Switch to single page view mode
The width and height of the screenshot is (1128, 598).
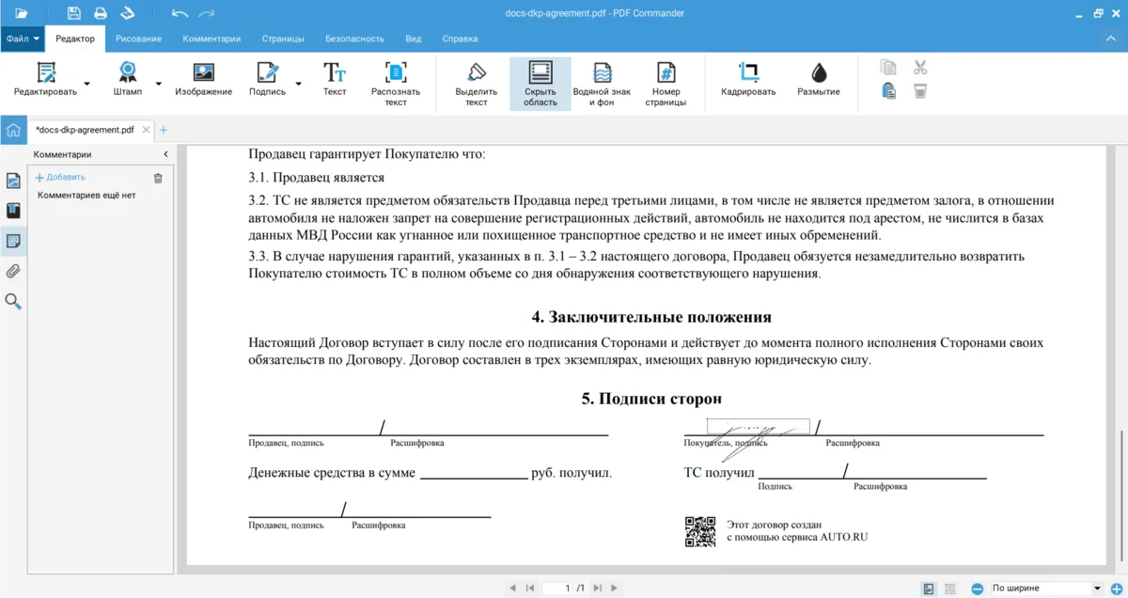pyautogui.click(x=929, y=589)
